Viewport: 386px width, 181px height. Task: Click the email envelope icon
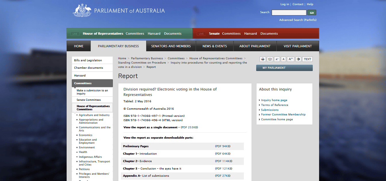coord(270,59)
